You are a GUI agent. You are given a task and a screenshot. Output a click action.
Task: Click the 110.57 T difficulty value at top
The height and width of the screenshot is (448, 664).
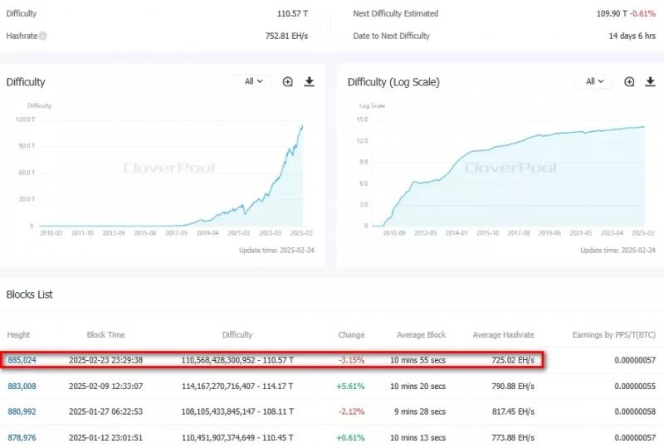click(x=293, y=13)
